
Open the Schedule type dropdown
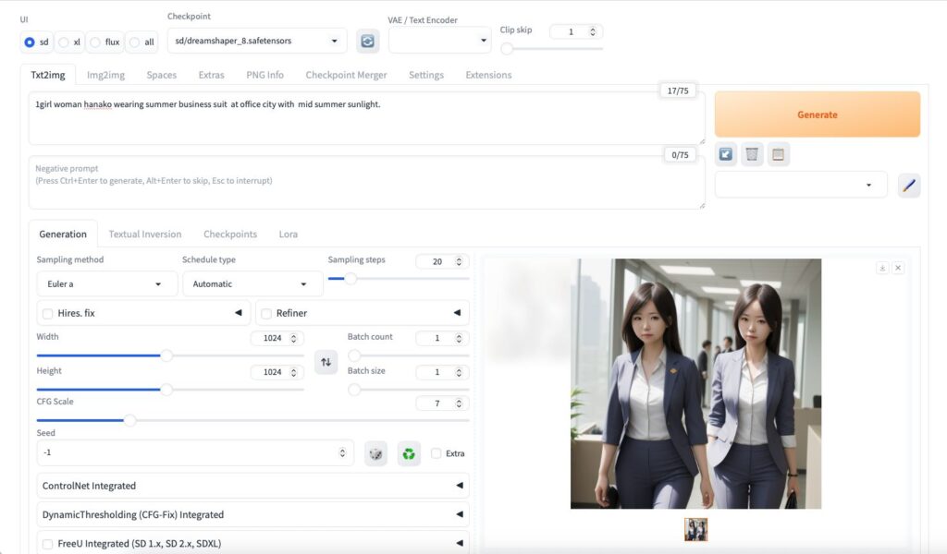click(x=252, y=284)
